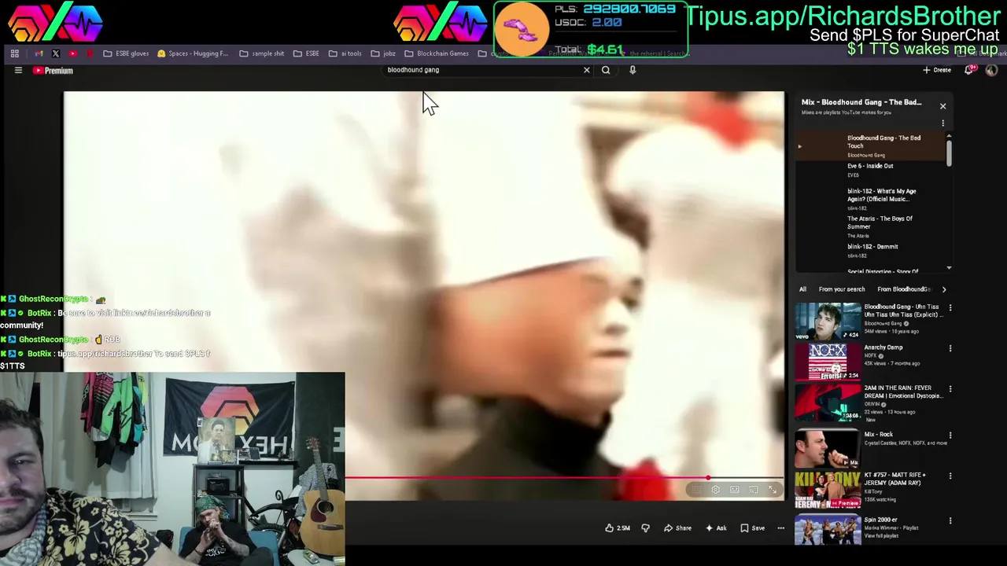Open the ai tools bookmark folder
This screenshot has height=566, width=1007.
pyautogui.click(x=345, y=53)
